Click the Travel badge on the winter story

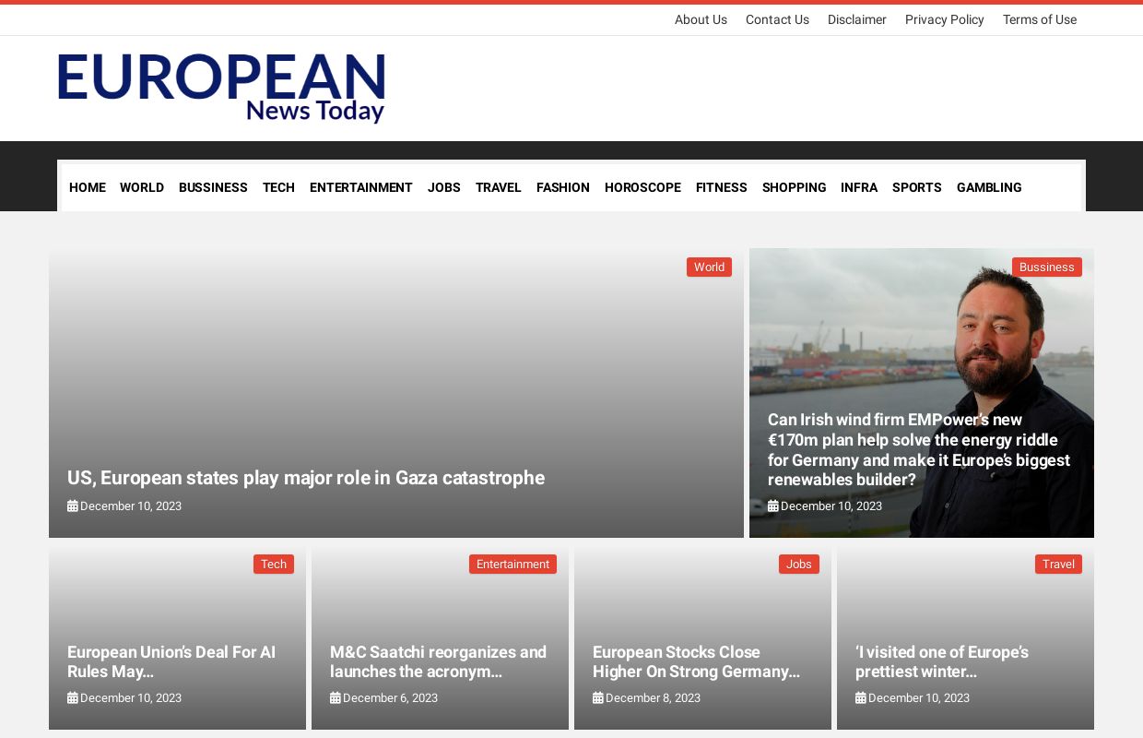(x=1058, y=564)
